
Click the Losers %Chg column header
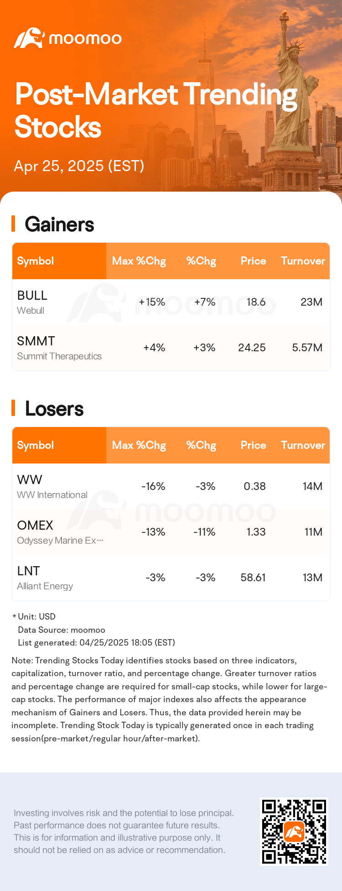[201, 445]
